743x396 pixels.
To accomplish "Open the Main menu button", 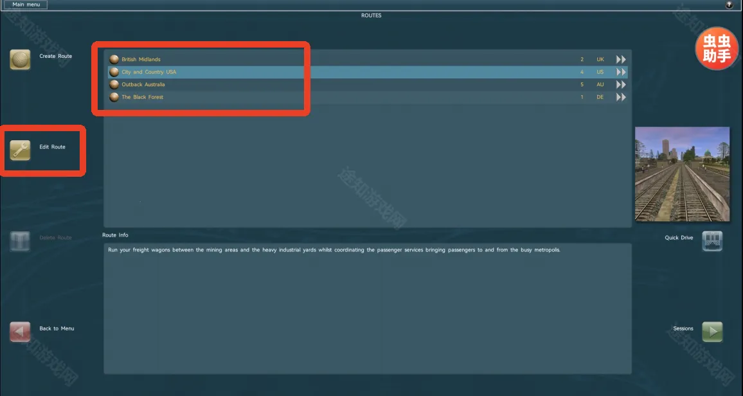I will 26,4.
